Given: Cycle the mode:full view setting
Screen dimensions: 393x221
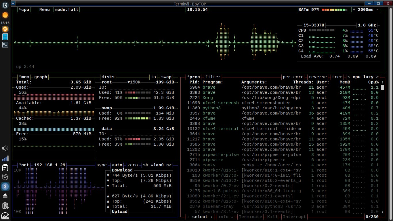Looking at the screenshot, I should pyautogui.click(x=66, y=9).
